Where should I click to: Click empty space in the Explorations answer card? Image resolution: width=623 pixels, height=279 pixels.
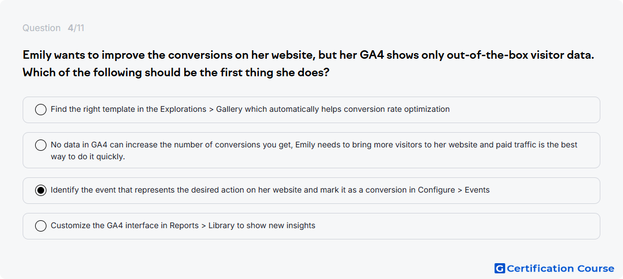[524, 110]
